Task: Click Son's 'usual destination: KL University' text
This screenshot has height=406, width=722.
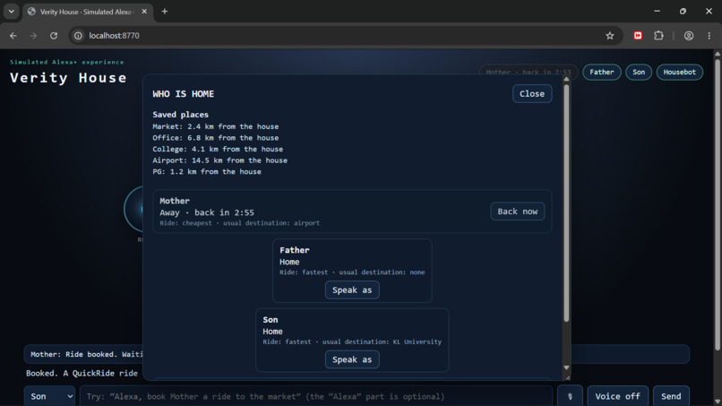Action: coord(382,342)
